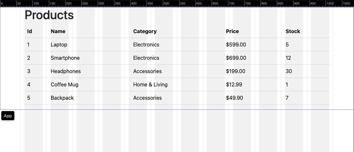354x152 pixels.
Task: Click the Name column header
Action: (x=58, y=32)
